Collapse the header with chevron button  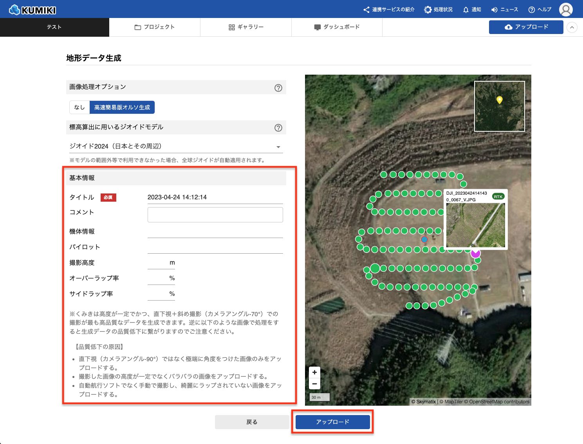click(572, 27)
